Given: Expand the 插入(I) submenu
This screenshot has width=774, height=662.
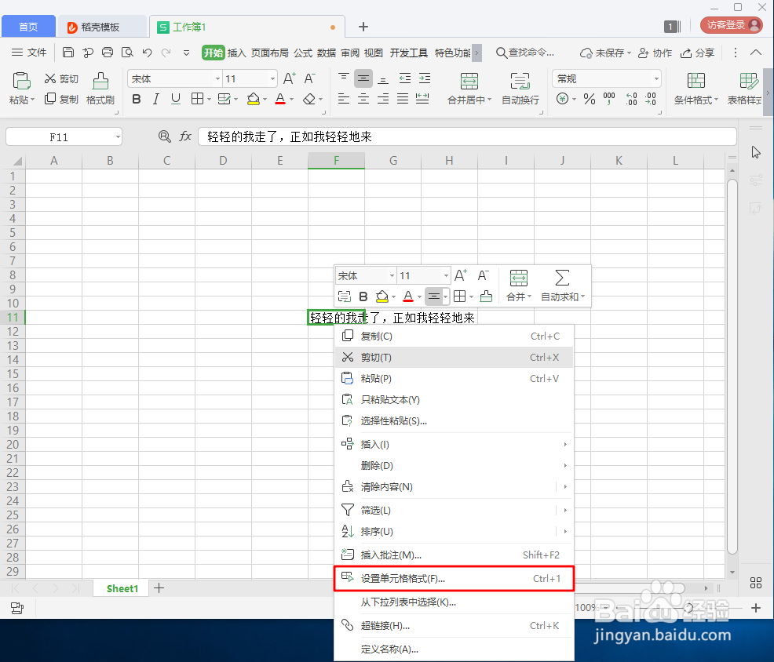Looking at the screenshot, I should click(x=454, y=445).
